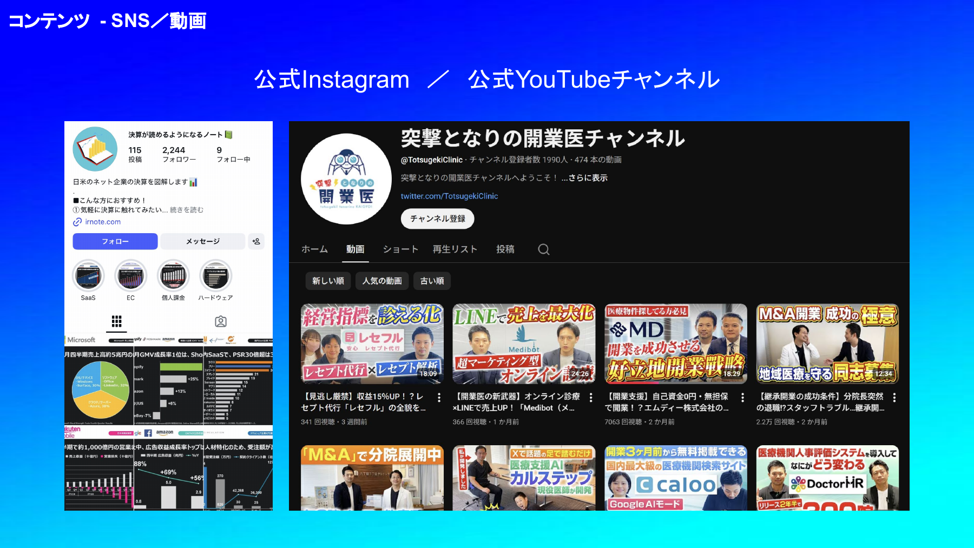
Task: Open the EC story highlight
Action: click(130, 276)
